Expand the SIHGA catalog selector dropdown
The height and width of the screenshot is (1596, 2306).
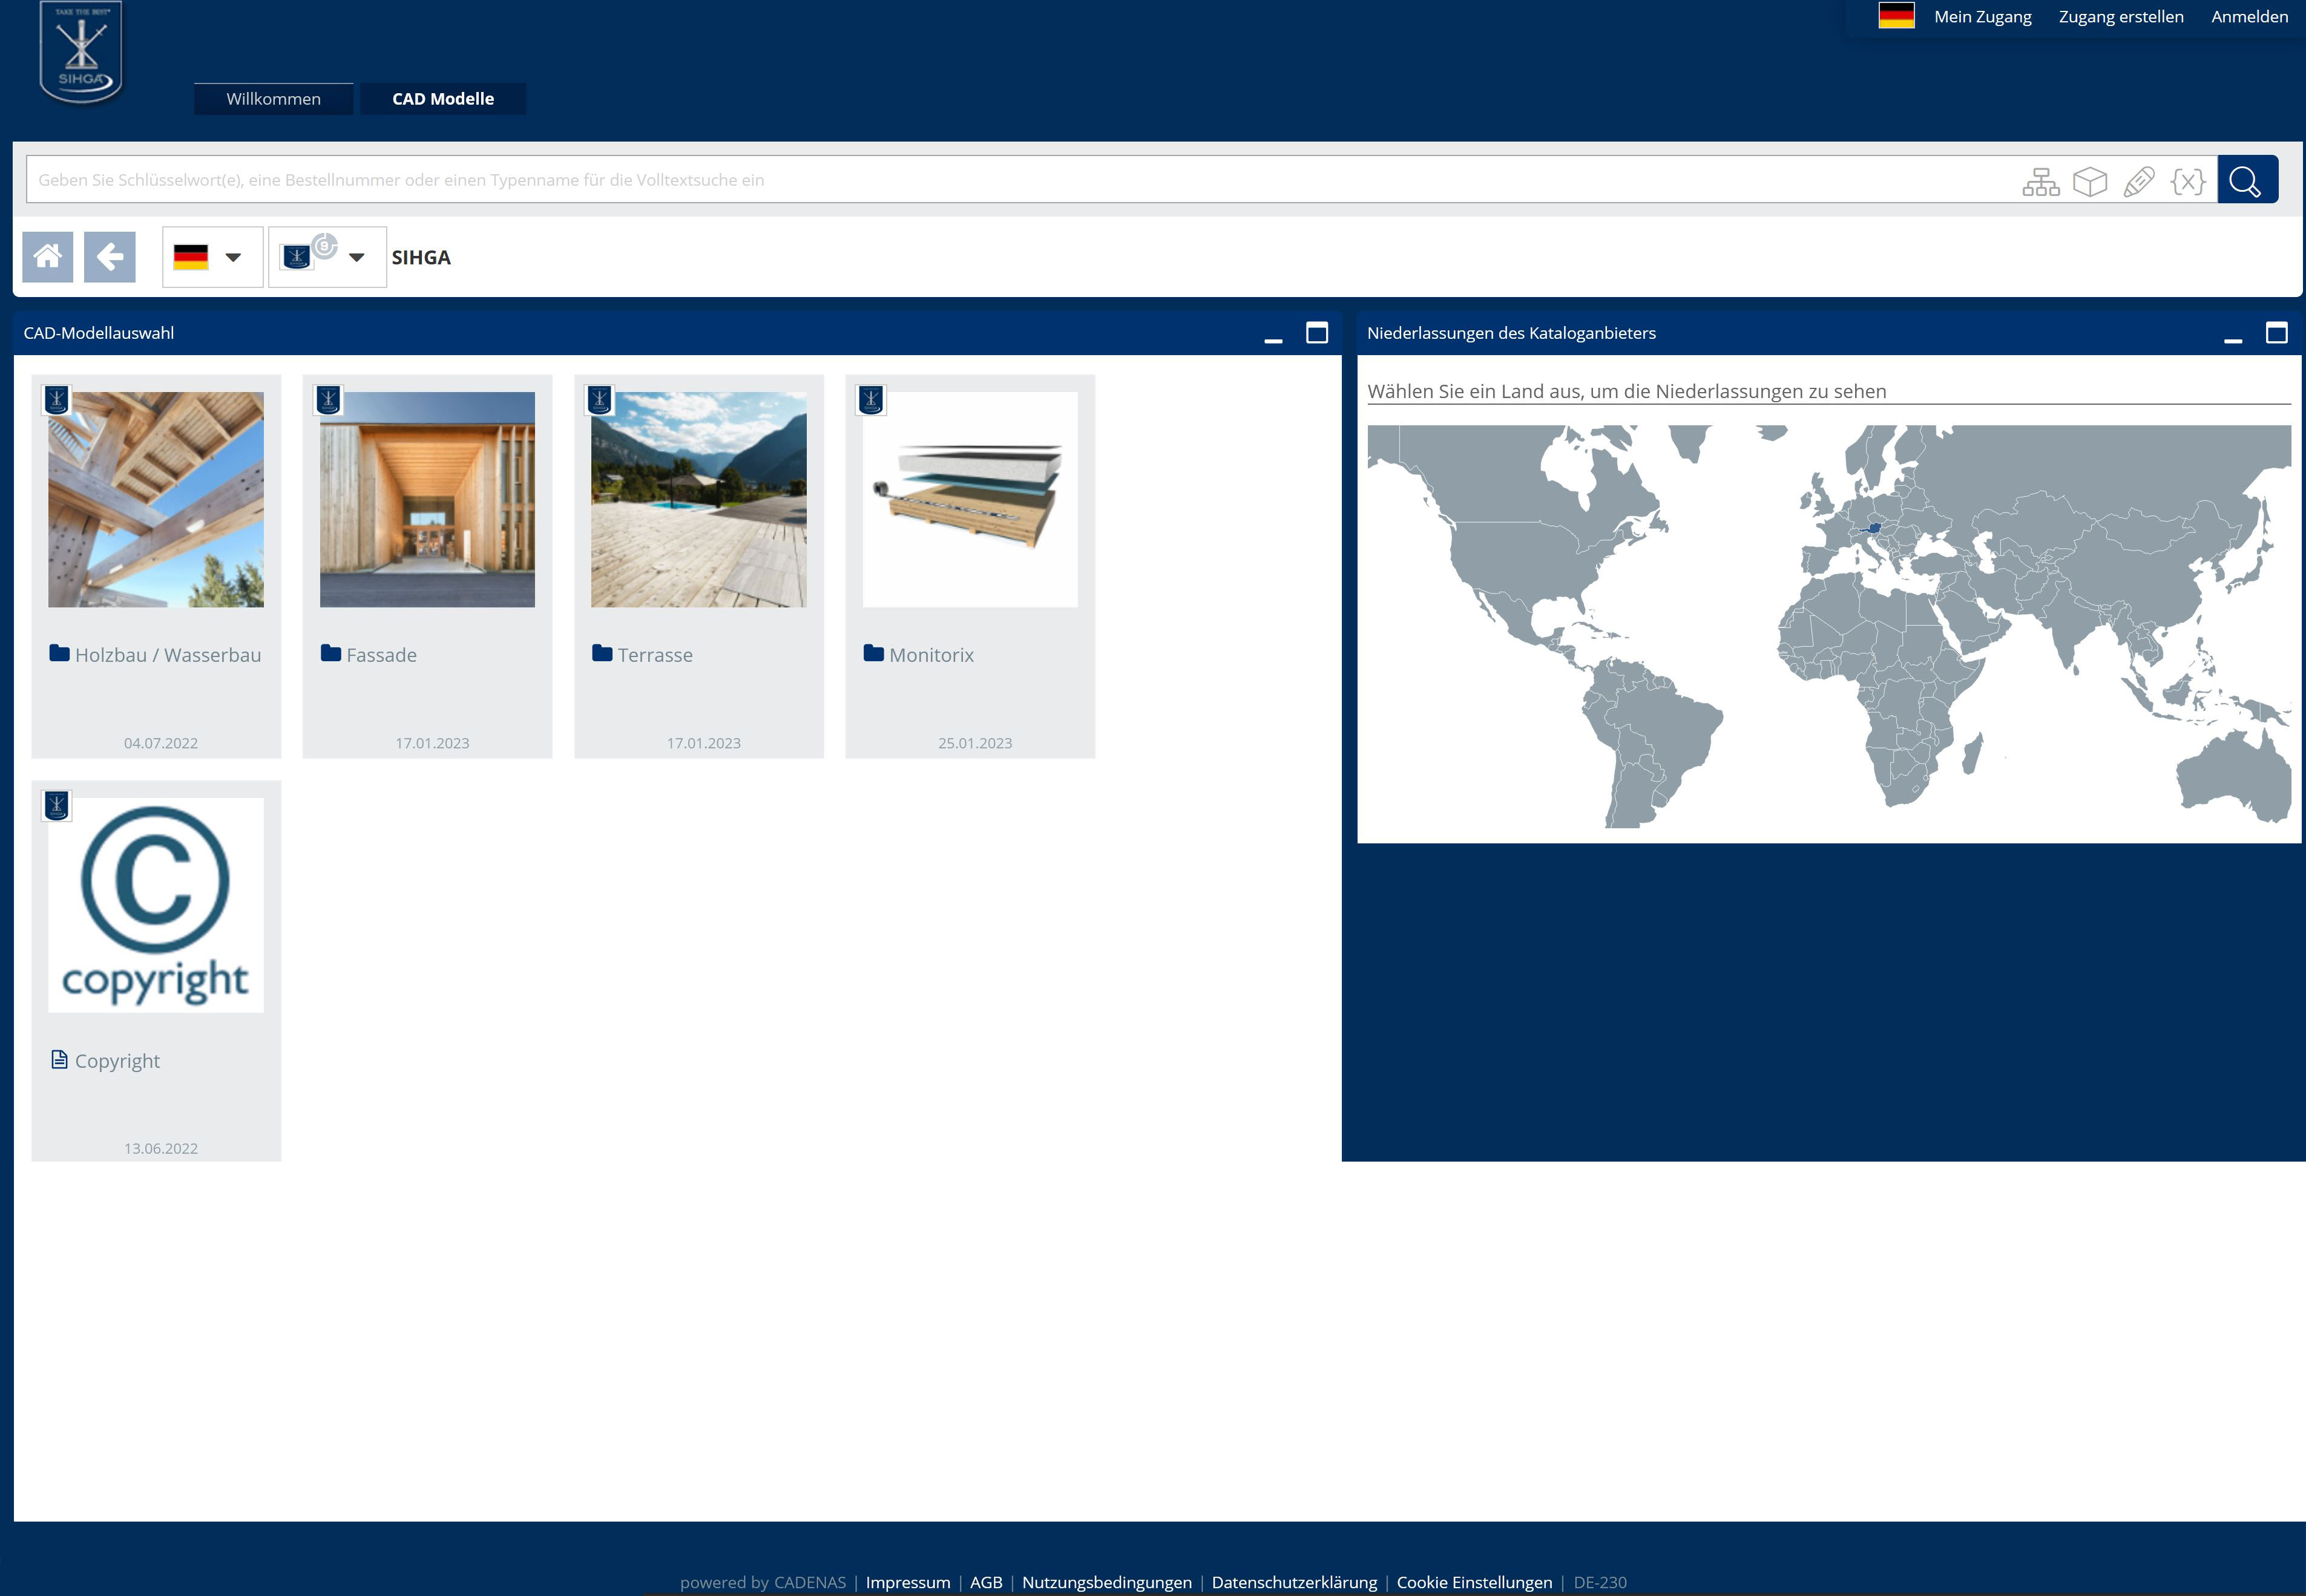(x=327, y=257)
